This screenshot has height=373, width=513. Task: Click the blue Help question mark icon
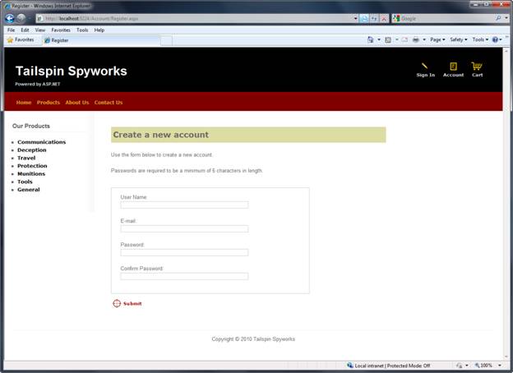click(x=495, y=39)
